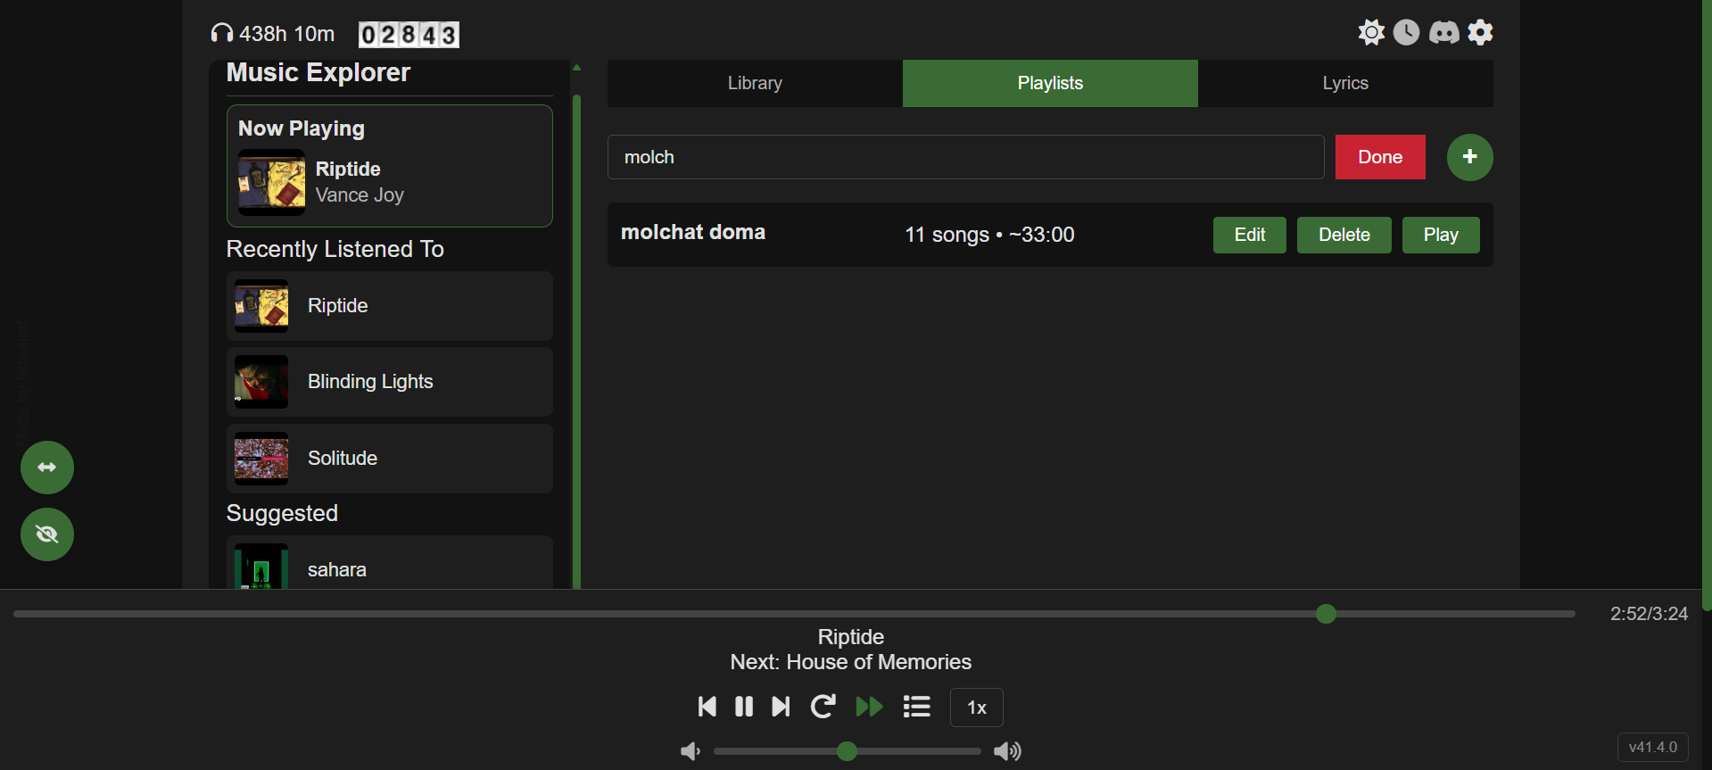Click the page vertical scrollbar
Screen dimensions: 1712x770
(x=1707, y=305)
